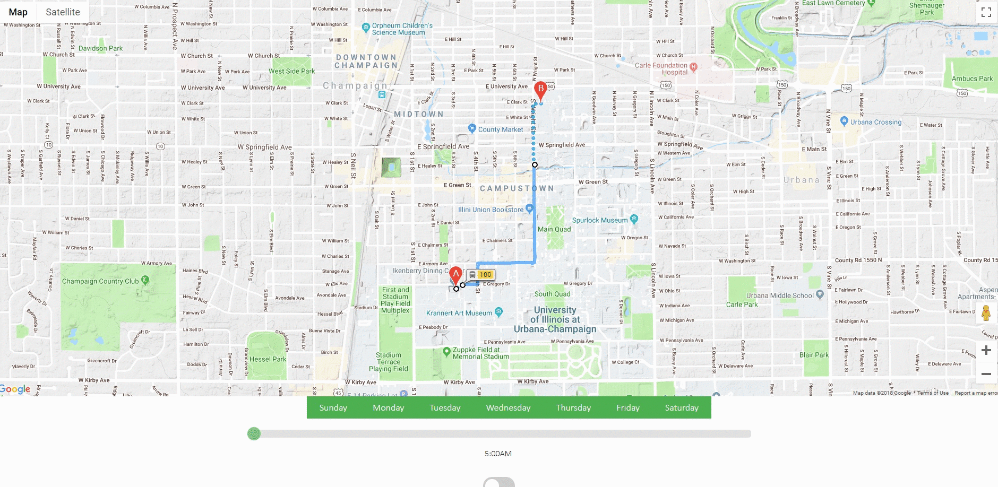Toggle the switch below the time
This screenshot has width=998, height=487.
click(x=499, y=482)
